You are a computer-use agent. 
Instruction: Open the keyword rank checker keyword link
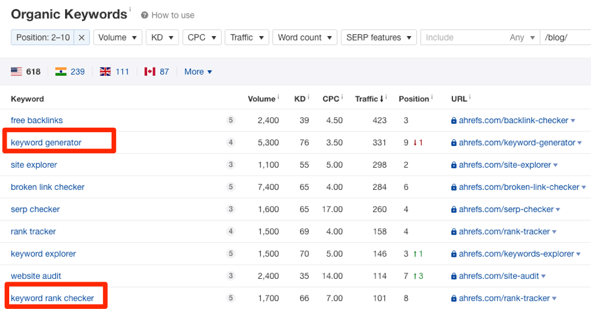(53, 298)
